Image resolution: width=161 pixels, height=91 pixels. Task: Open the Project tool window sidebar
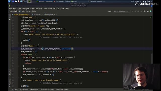coord(10,17)
